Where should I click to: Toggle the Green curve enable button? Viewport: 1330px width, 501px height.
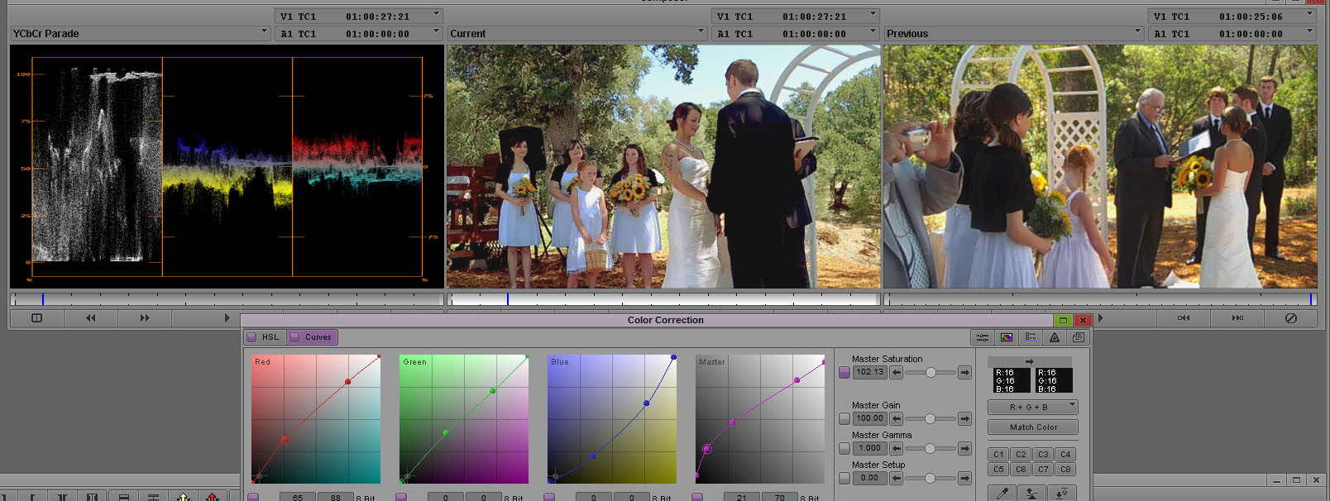point(401,498)
